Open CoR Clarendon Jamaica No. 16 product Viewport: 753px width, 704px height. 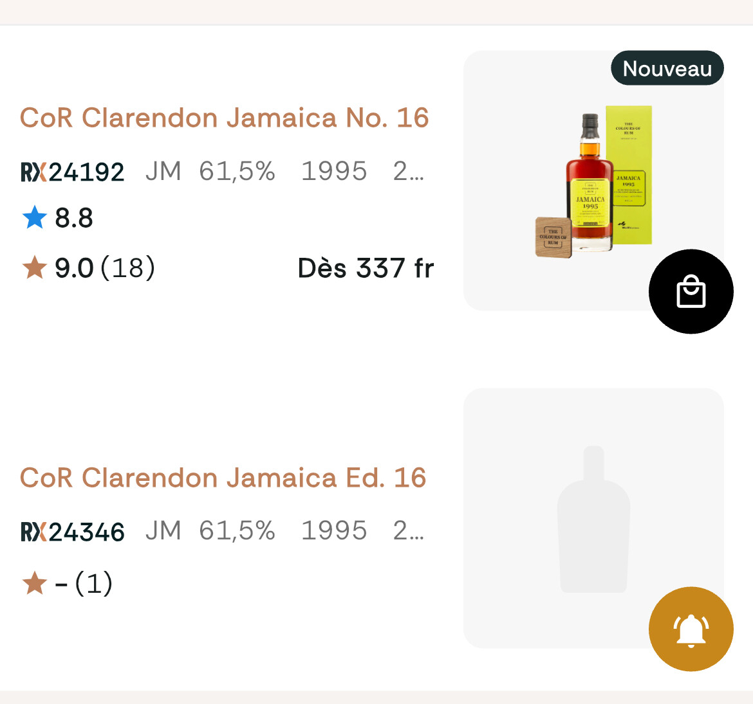224,118
